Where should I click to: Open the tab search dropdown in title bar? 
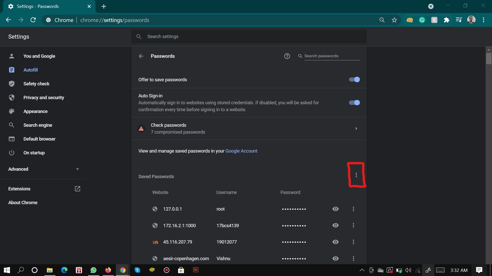click(x=431, y=6)
